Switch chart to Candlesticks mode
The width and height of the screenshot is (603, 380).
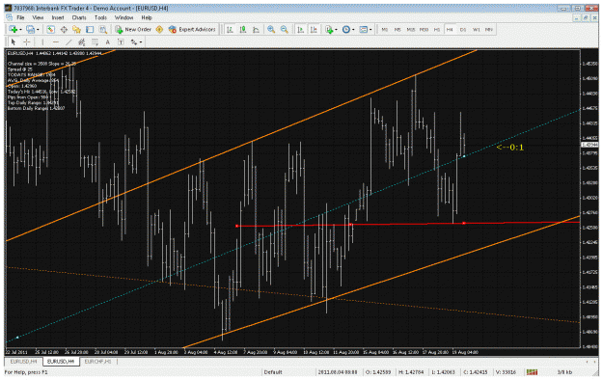pos(243,30)
